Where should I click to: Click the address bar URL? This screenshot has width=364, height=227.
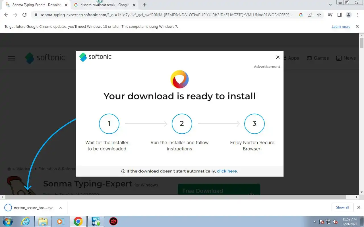tap(166, 15)
